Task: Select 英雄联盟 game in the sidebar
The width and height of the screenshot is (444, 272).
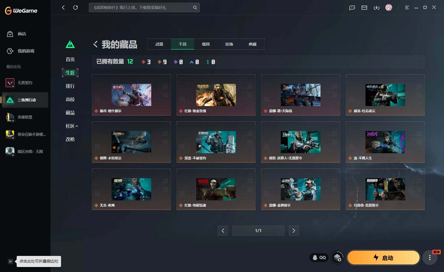Action: [25, 117]
